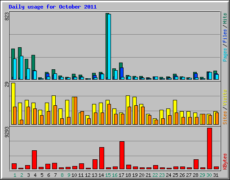Click the green hits bar for day 2
The image size is (230, 180).
pyautogui.click(x=19, y=63)
